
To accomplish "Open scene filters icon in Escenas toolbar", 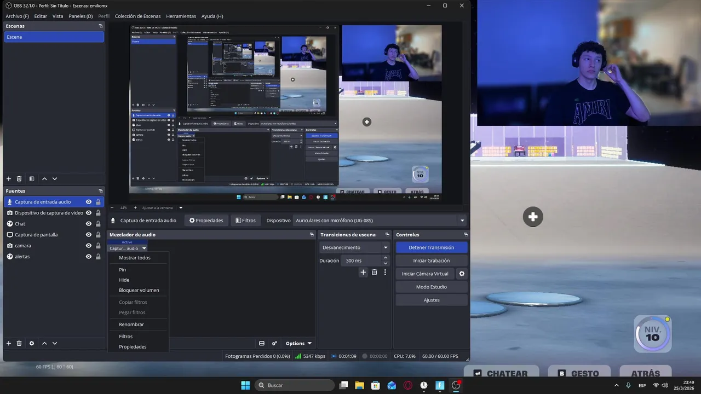I will click(31, 179).
